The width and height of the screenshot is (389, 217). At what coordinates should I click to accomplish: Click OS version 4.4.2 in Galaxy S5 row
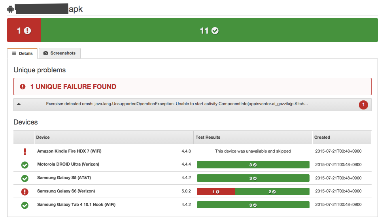click(186, 177)
